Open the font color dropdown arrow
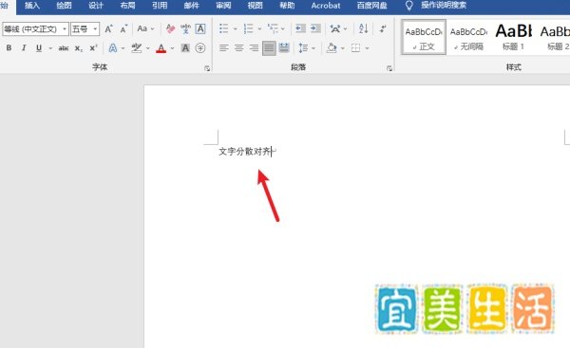The height and width of the screenshot is (348, 570). (x=172, y=48)
